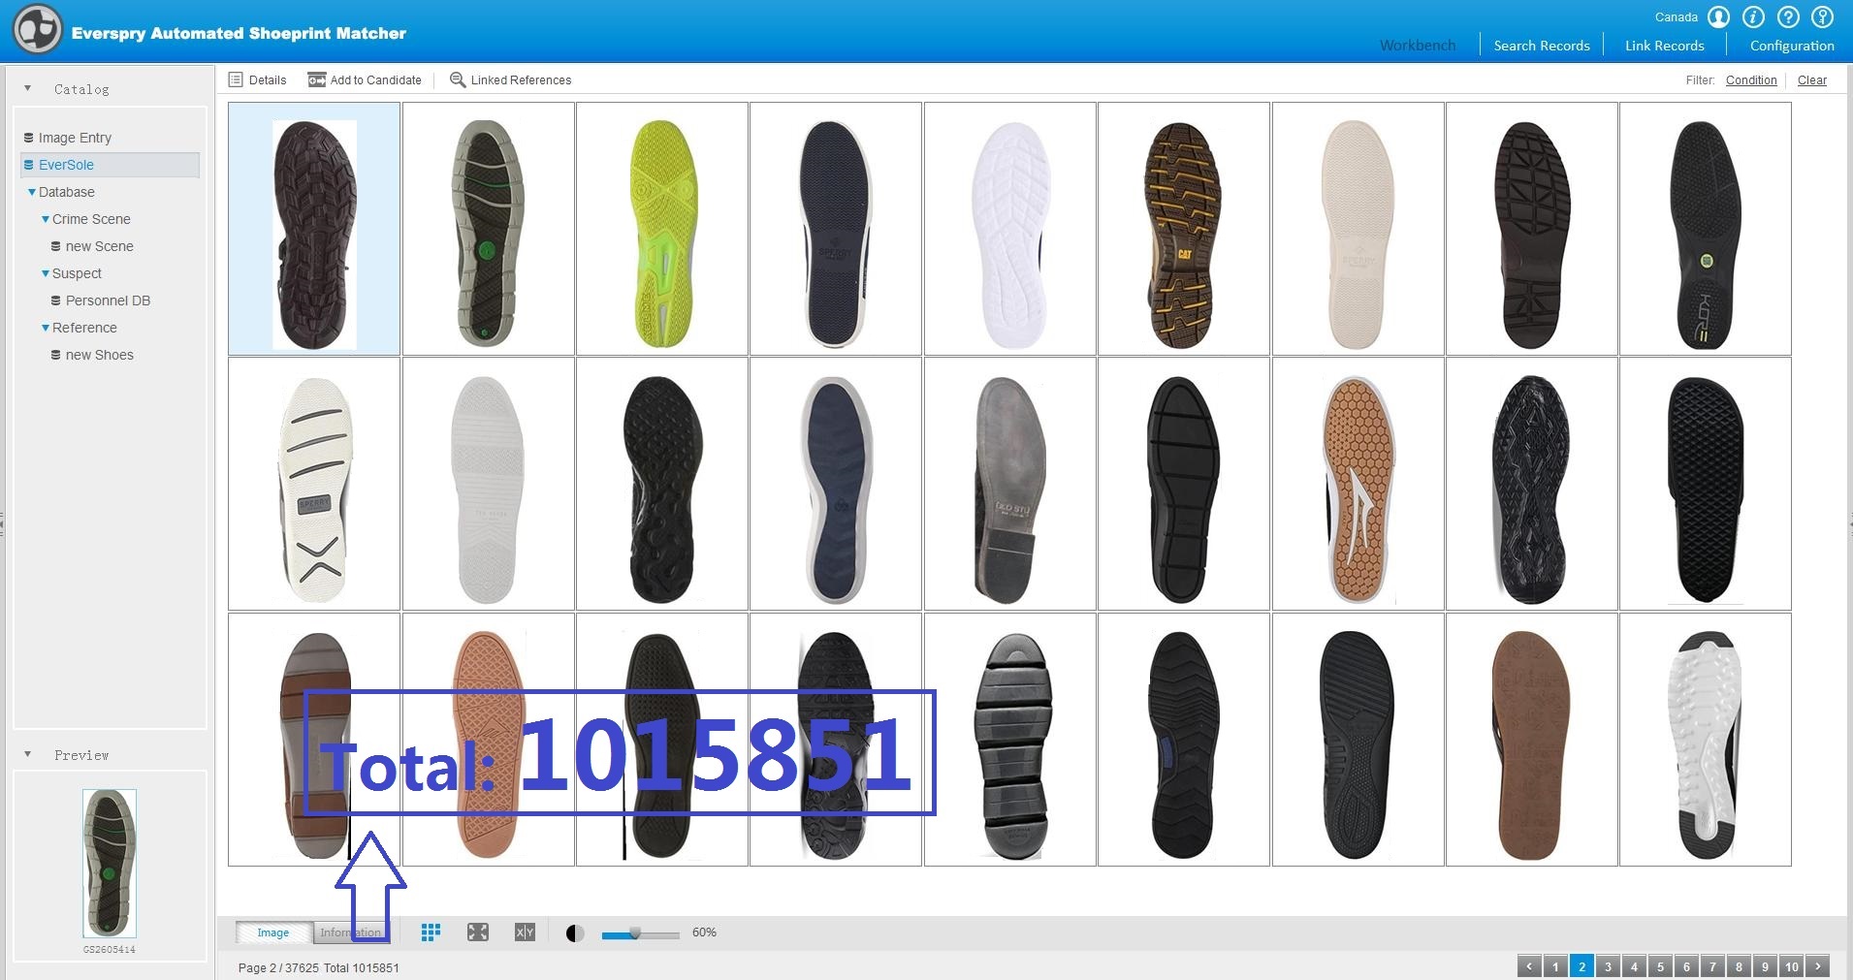This screenshot has height=980, width=1853.
Task: Click the Canada region label
Action: click(1676, 17)
